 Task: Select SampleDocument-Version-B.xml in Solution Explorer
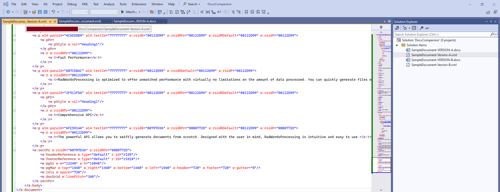434,65
